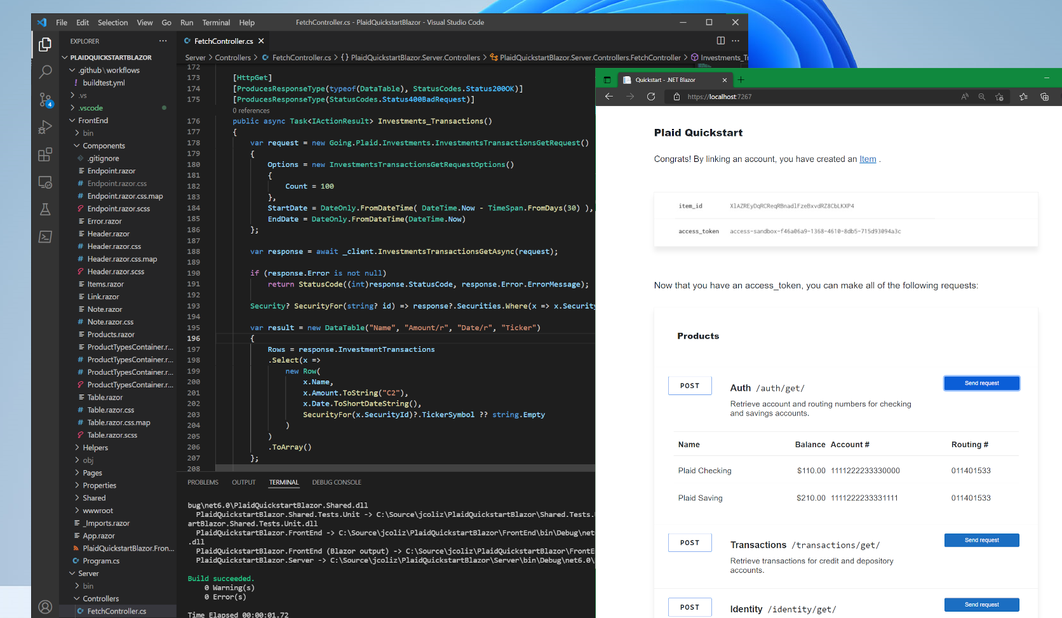Open buildtest.yml in the explorer

[104, 83]
